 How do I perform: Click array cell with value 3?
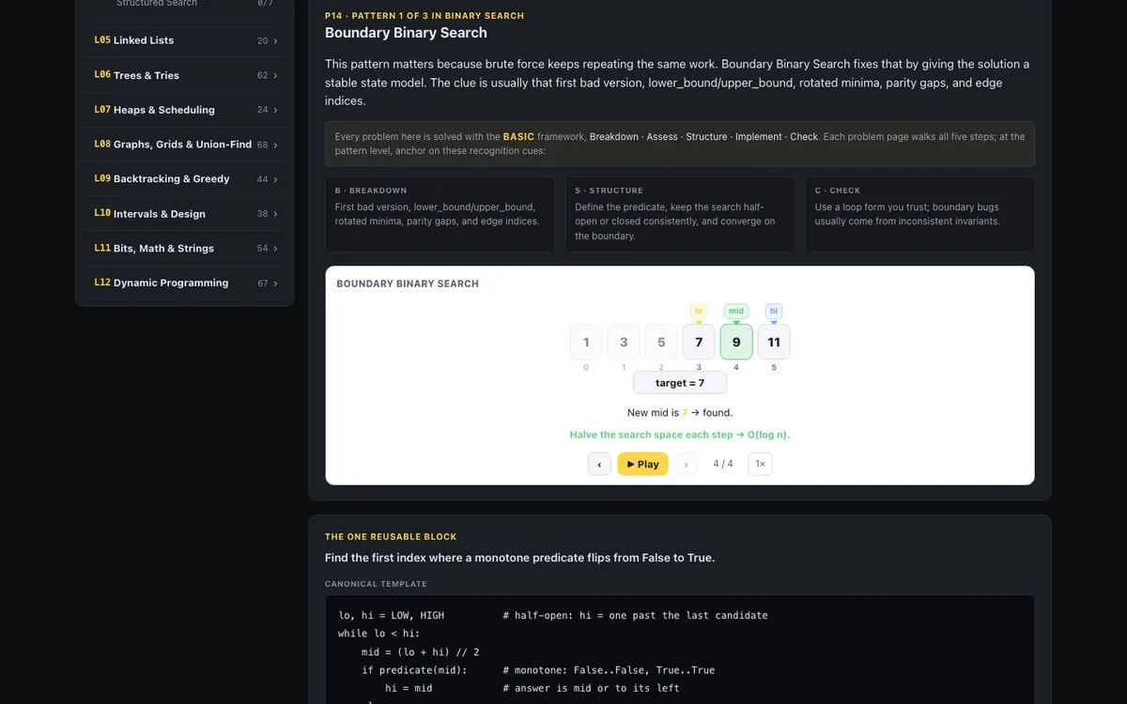coord(624,342)
